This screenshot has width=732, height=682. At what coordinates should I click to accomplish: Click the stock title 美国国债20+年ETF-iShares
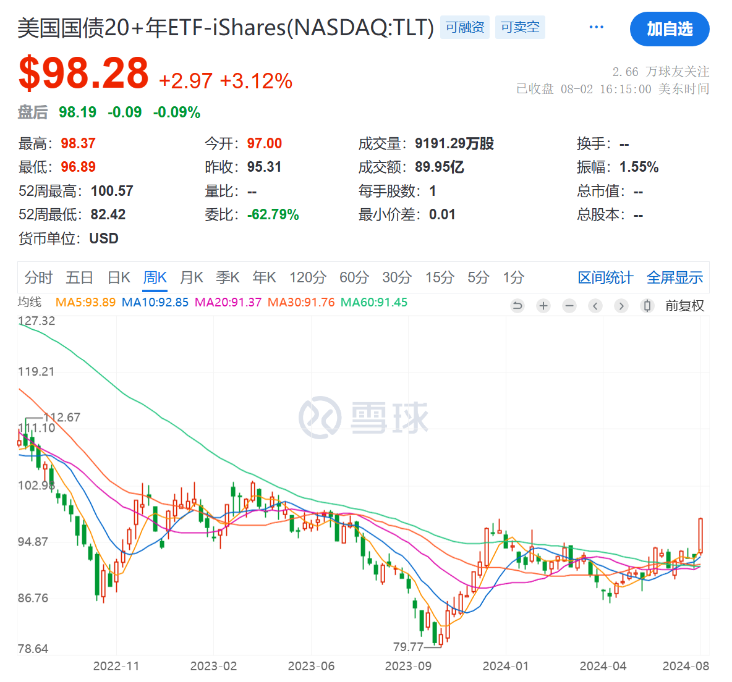coord(226,28)
